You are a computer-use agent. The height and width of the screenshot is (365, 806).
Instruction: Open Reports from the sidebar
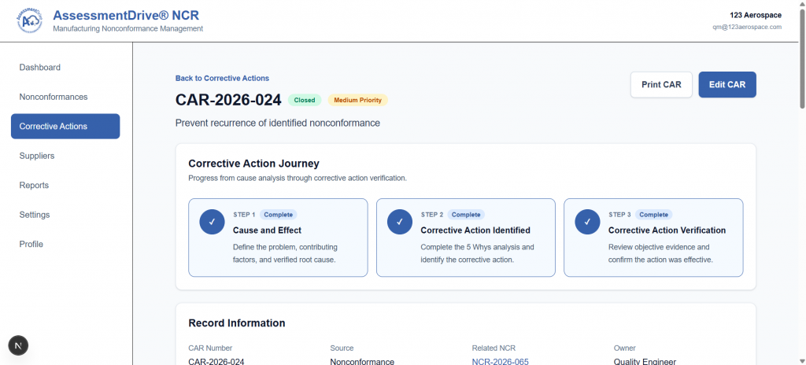(x=65, y=185)
